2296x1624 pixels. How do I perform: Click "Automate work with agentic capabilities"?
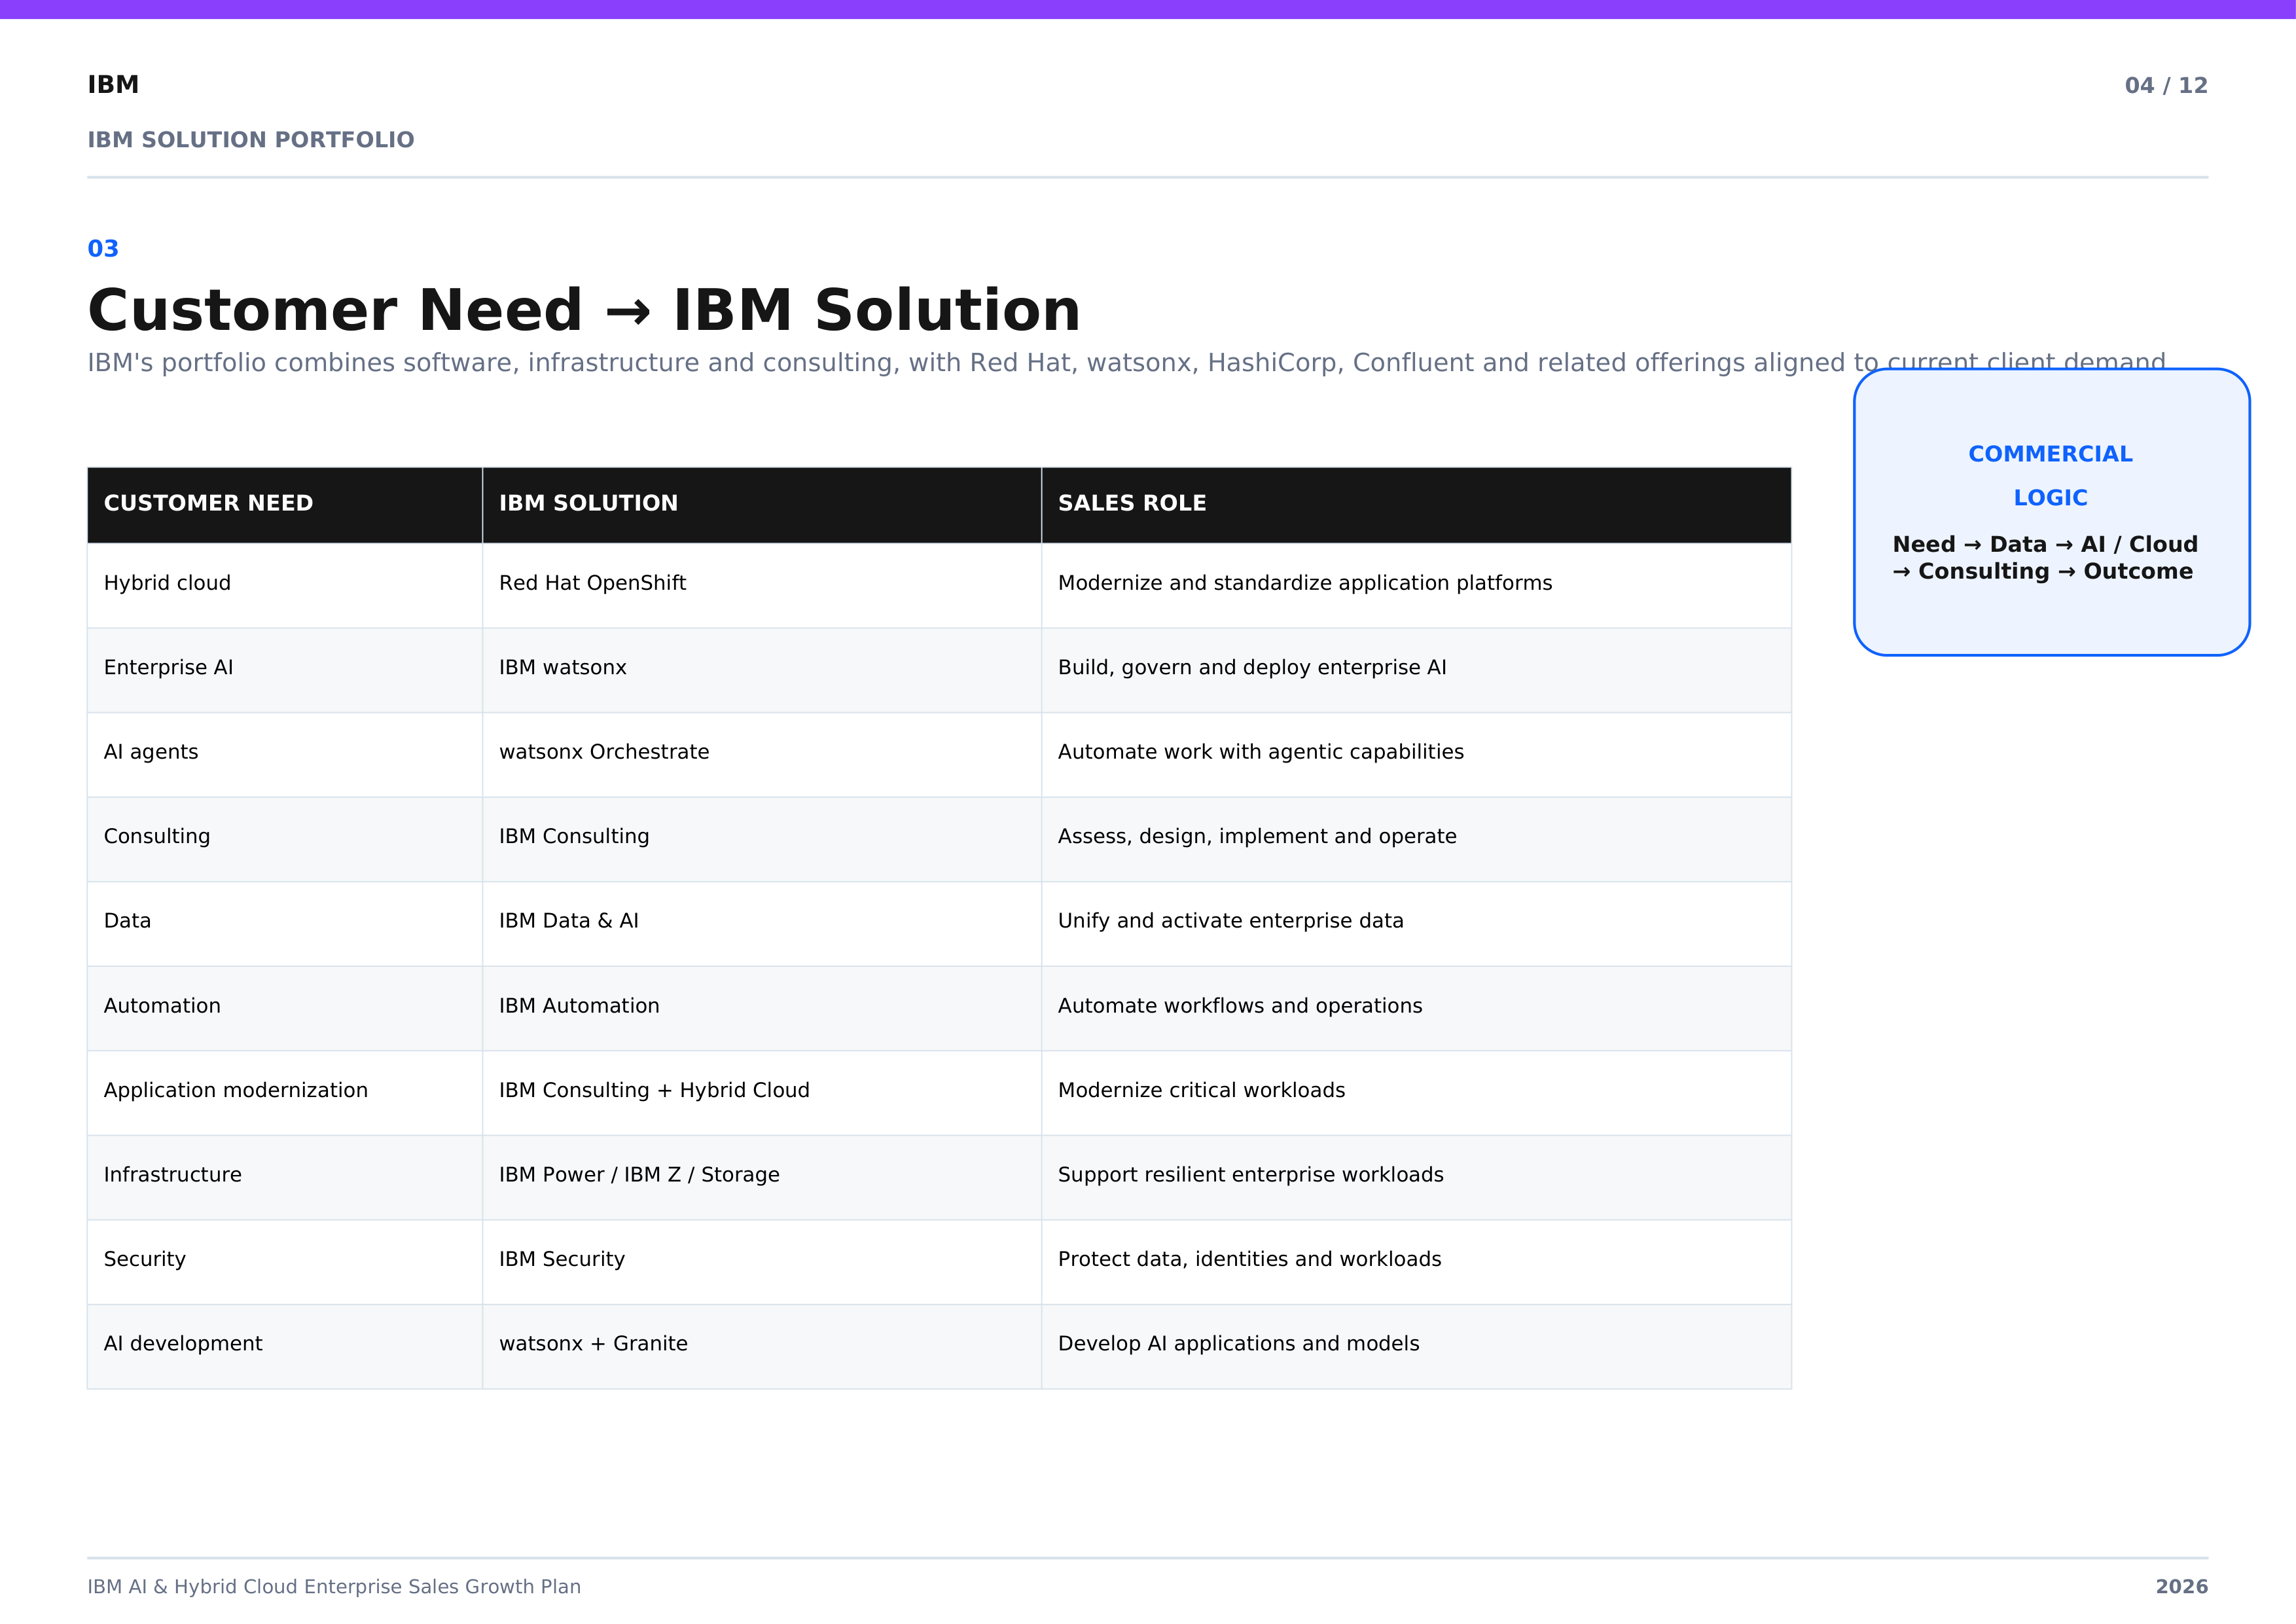(1261, 752)
